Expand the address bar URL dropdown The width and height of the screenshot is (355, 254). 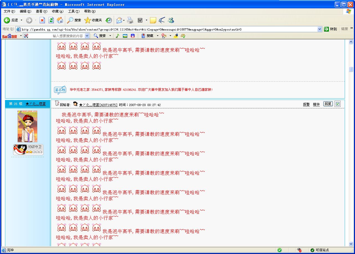[319, 29]
